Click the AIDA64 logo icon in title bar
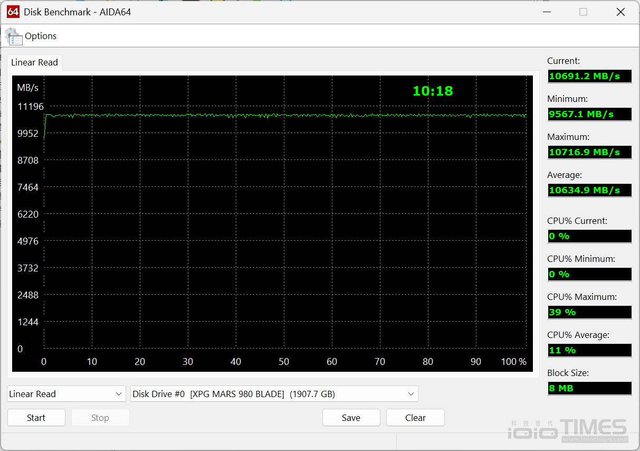This screenshot has width=640, height=451. pyautogui.click(x=13, y=12)
